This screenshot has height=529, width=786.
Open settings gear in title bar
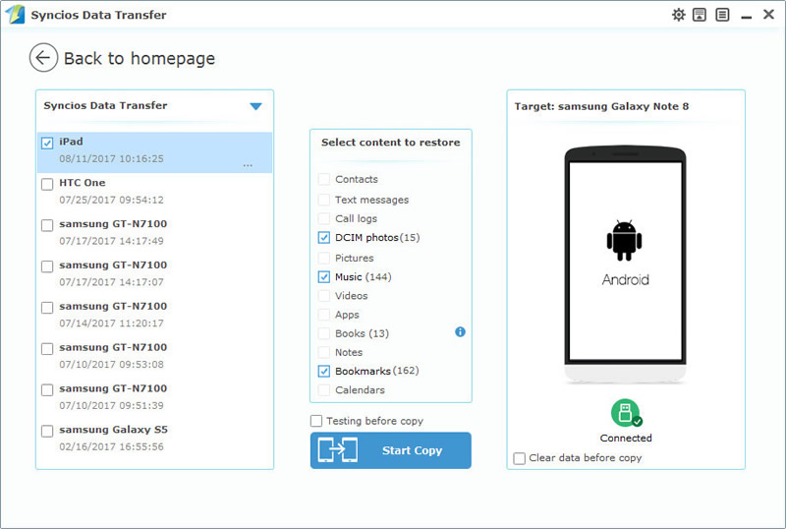(x=678, y=15)
